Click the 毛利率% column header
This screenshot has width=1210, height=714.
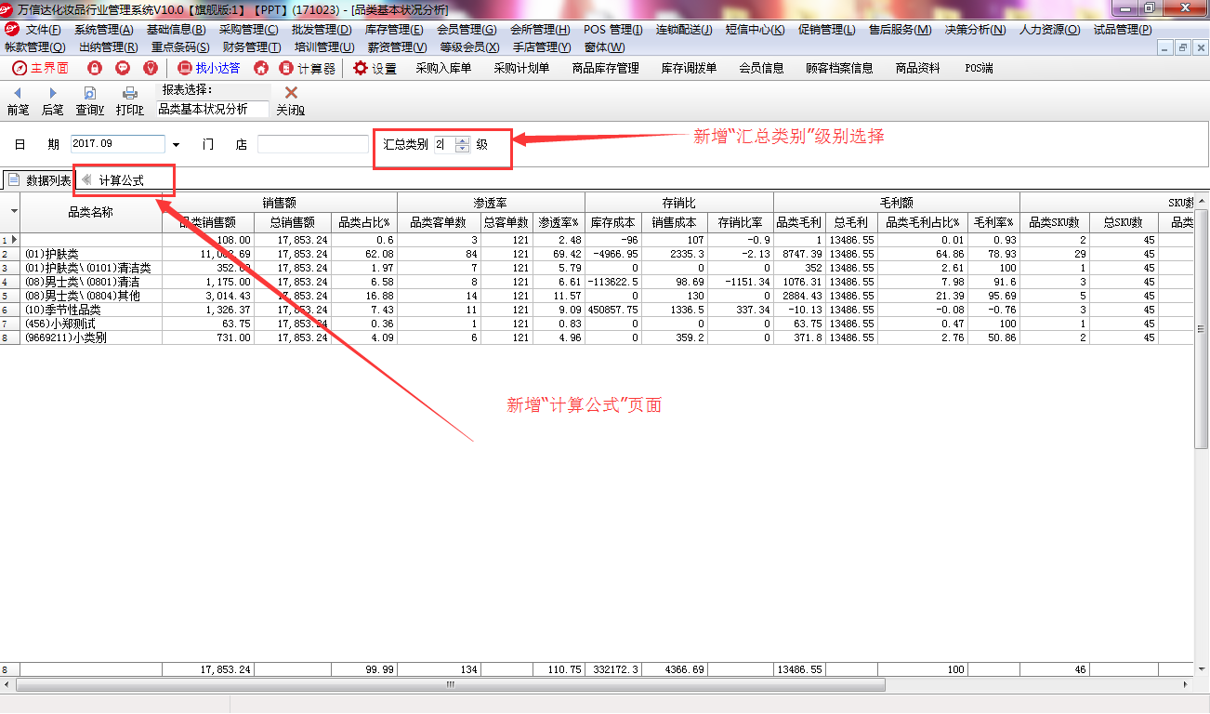coord(993,222)
